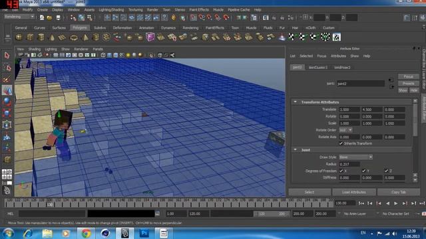The width and height of the screenshot is (426, 239).
Task: Click the purple cube shelf icon
Action: click(x=150, y=37)
